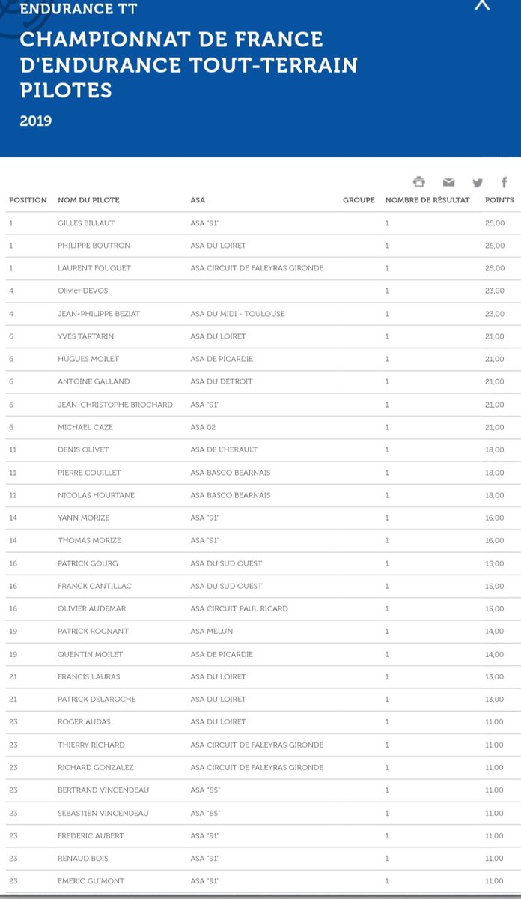This screenshot has height=899, width=521.
Task: Share on Facebook with the f icon
Action: point(505,182)
